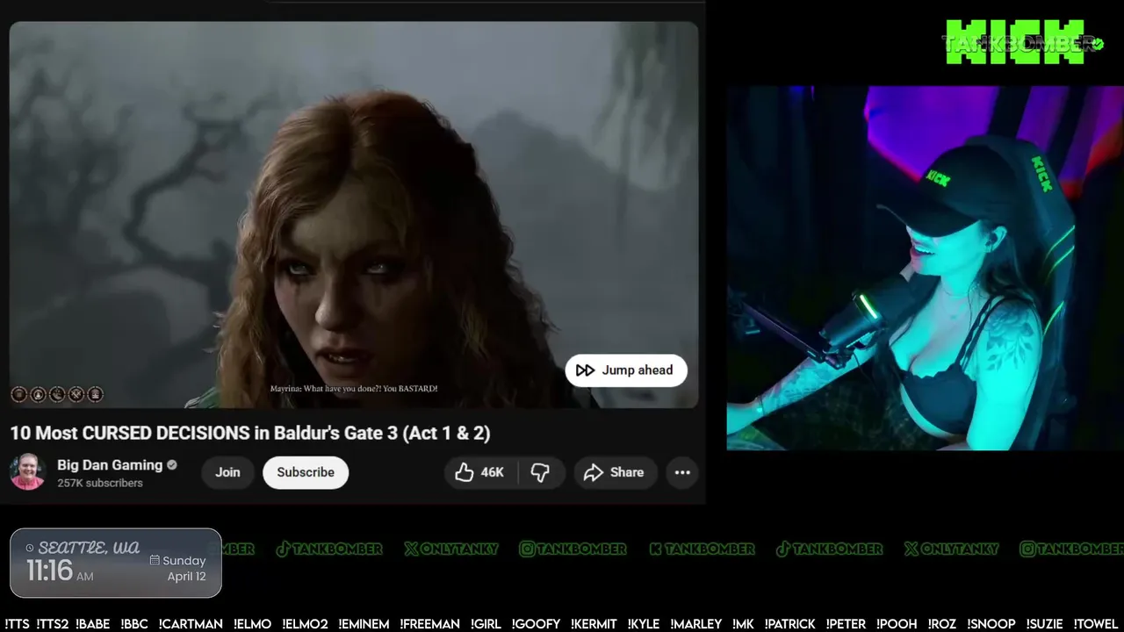
Task: Click the video title '10 Most CURSED DECISIONS'
Action: (250, 433)
